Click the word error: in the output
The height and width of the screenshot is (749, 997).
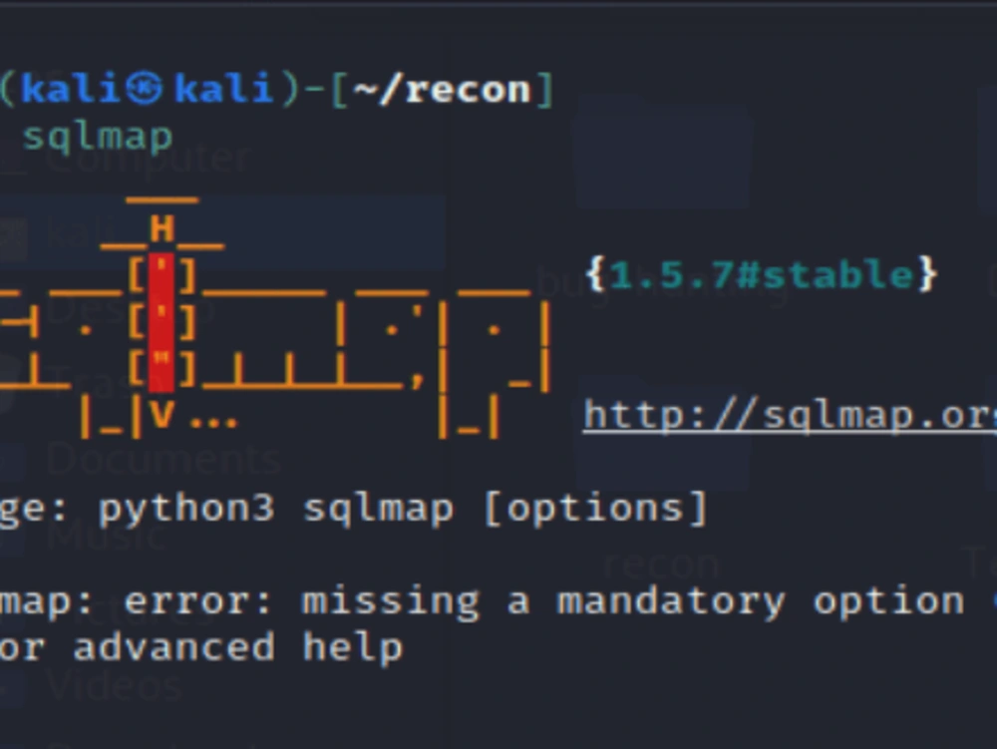coord(197,601)
